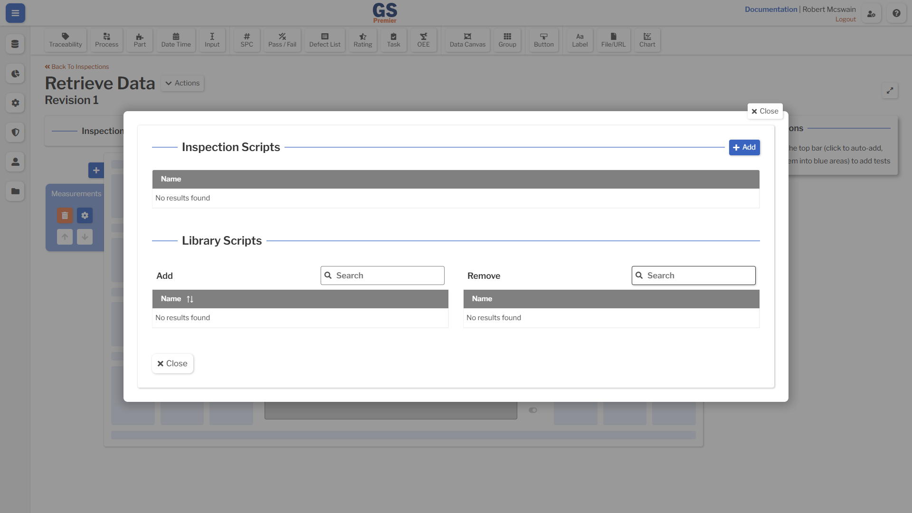Open the hamburger main menu
This screenshot has width=912, height=513.
tap(15, 13)
